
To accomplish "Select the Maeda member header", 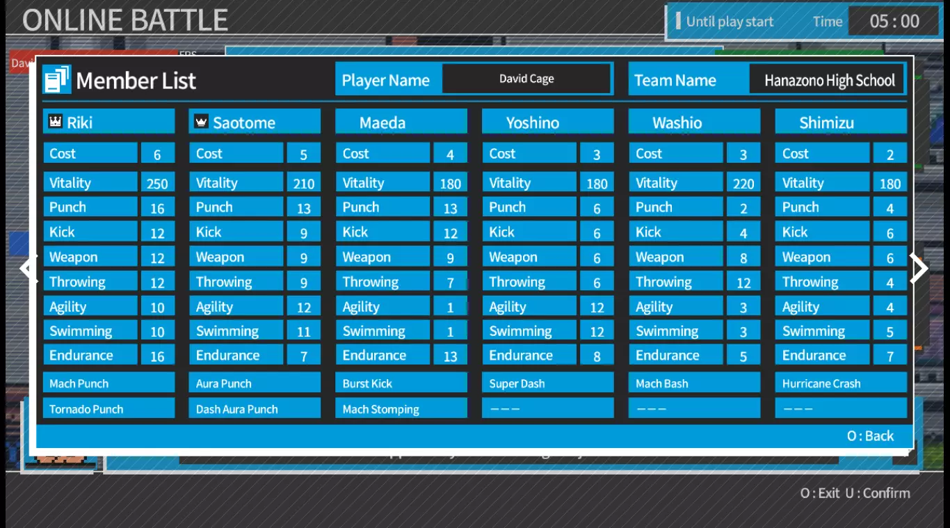I will [401, 122].
